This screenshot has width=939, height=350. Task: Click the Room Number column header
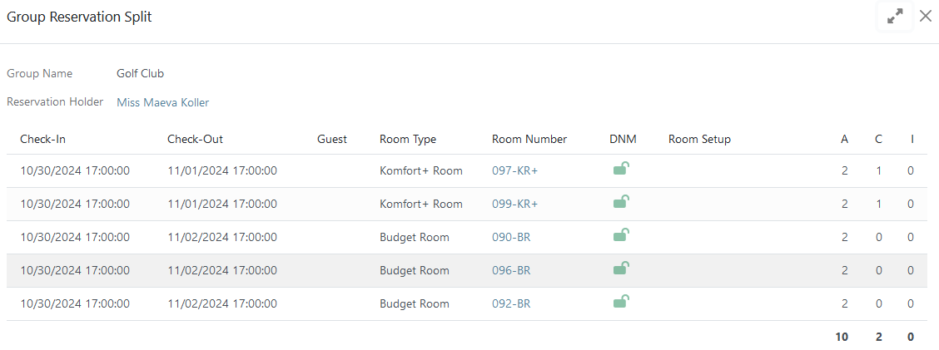pos(529,139)
